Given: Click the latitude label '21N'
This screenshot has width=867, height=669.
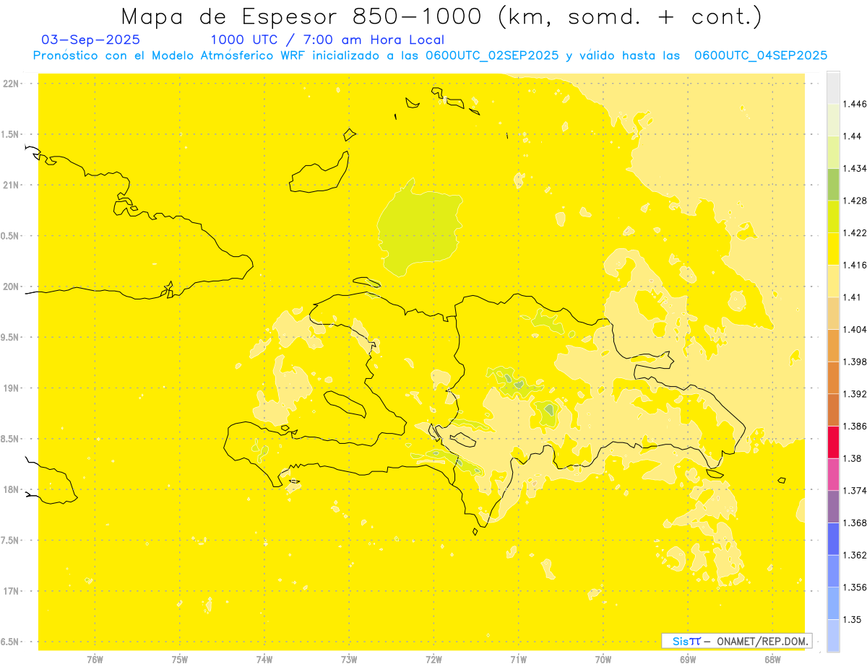Looking at the screenshot, I should [10, 185].
